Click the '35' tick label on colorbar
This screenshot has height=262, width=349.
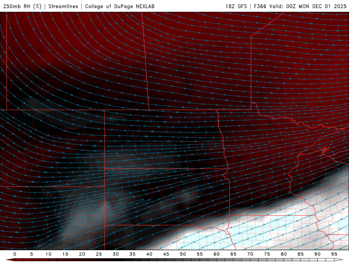click(x=133, y=254)
